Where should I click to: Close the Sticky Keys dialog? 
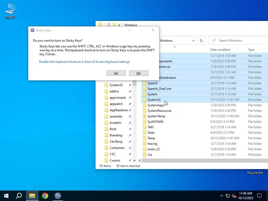click(153, 30)
